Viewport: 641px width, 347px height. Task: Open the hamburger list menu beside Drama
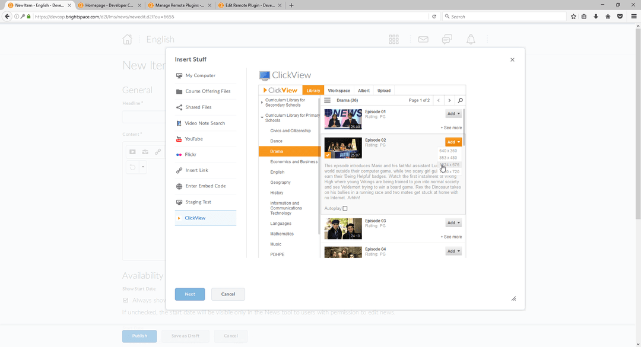coord(328,100)
